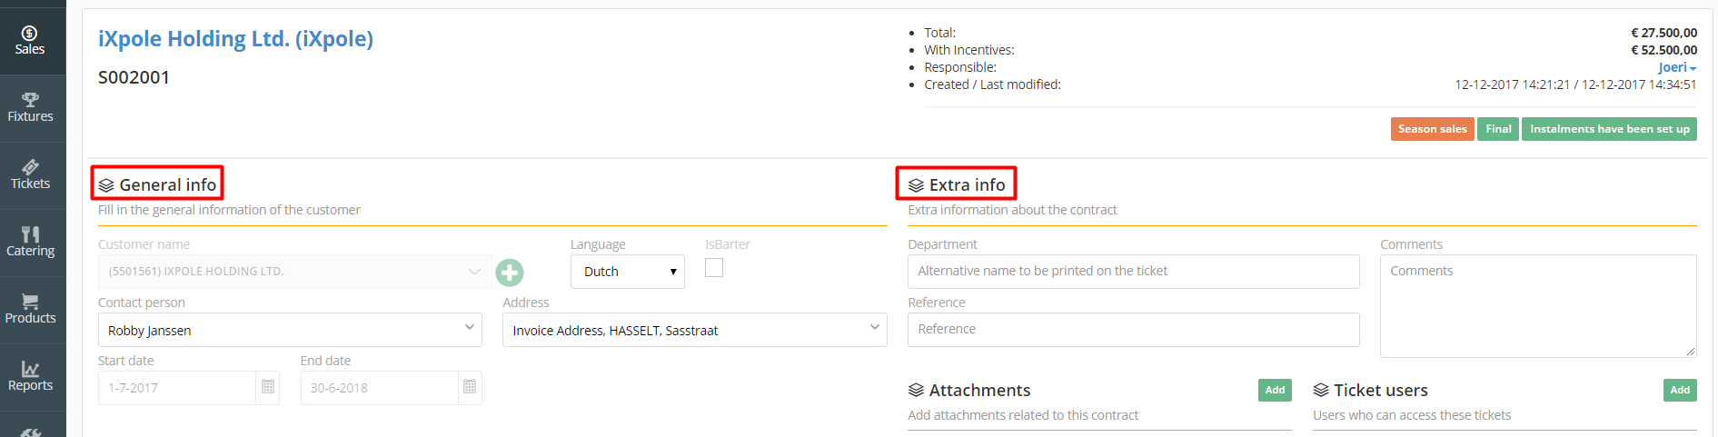Open the Fixtures trophy icon
The image size is (1718, 437).
coord(30,99)
